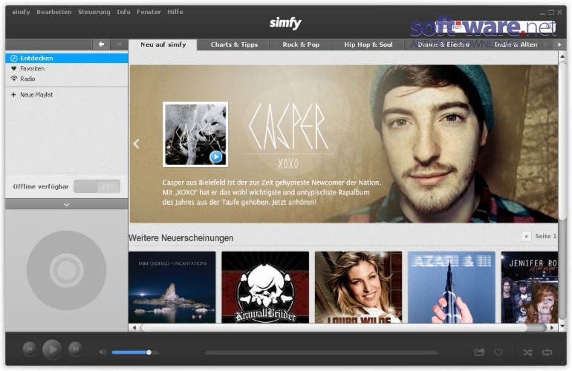The image size is (572, 371).
Task: Open Radio in the sidebar
Action: pos(67,79)
